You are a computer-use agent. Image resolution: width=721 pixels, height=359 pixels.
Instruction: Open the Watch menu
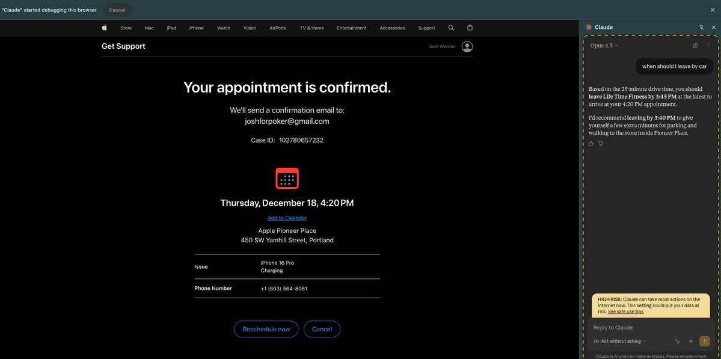pyautogui.click(x=224, y=28)
